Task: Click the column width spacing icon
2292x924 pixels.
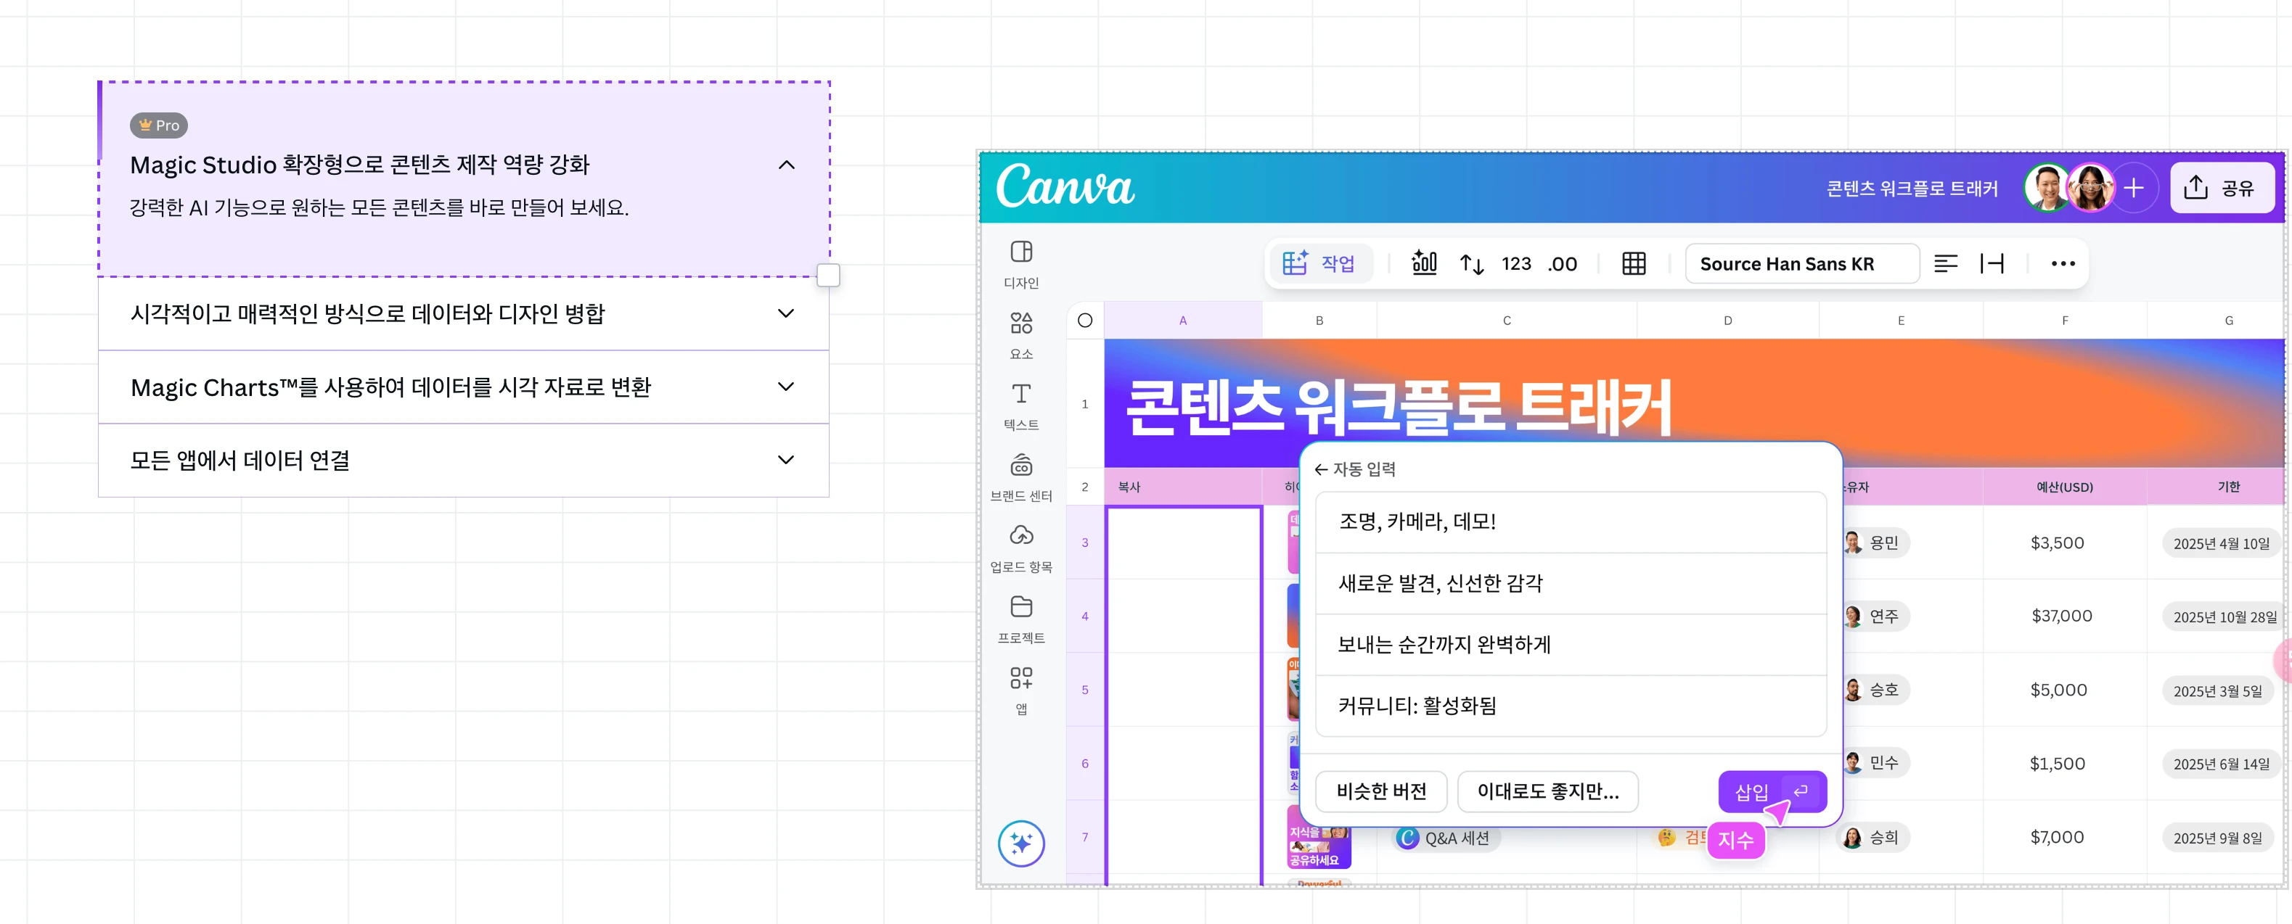Action: (1992, 263)
